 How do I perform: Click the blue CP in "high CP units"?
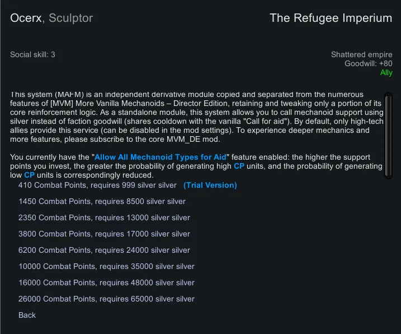coord(239,166)
